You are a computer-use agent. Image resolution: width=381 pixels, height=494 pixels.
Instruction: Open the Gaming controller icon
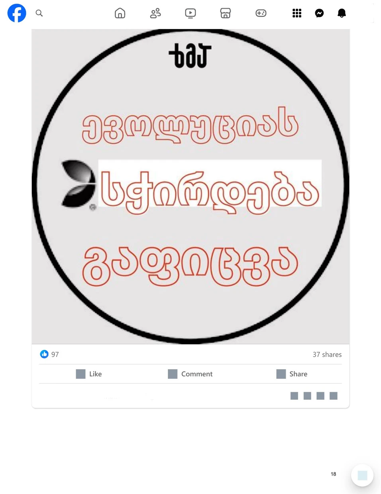tap(261, 13)
